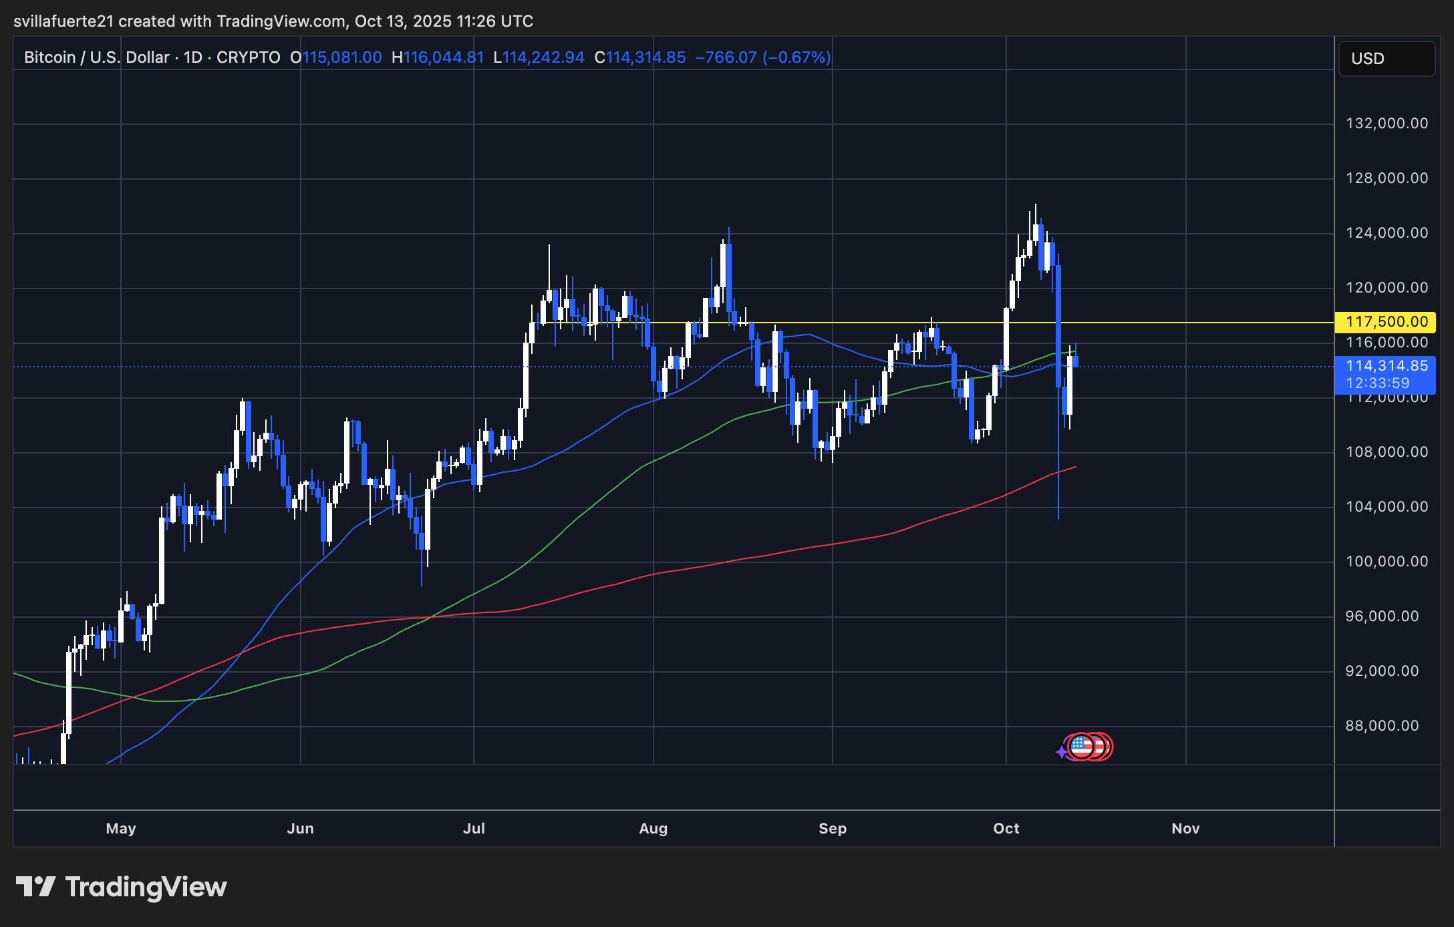Click the Oct label on the time axis
Viewport: 1454px width, 927px height.
click(1006, 827)
